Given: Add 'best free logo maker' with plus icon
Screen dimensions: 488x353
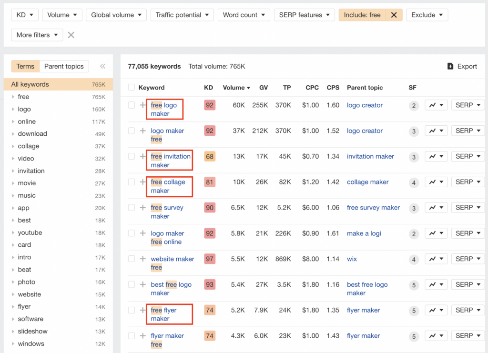Looking at the screenshot, I should [x=142, y=284].
